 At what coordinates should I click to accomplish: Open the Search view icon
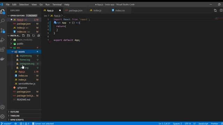point(2,21)
